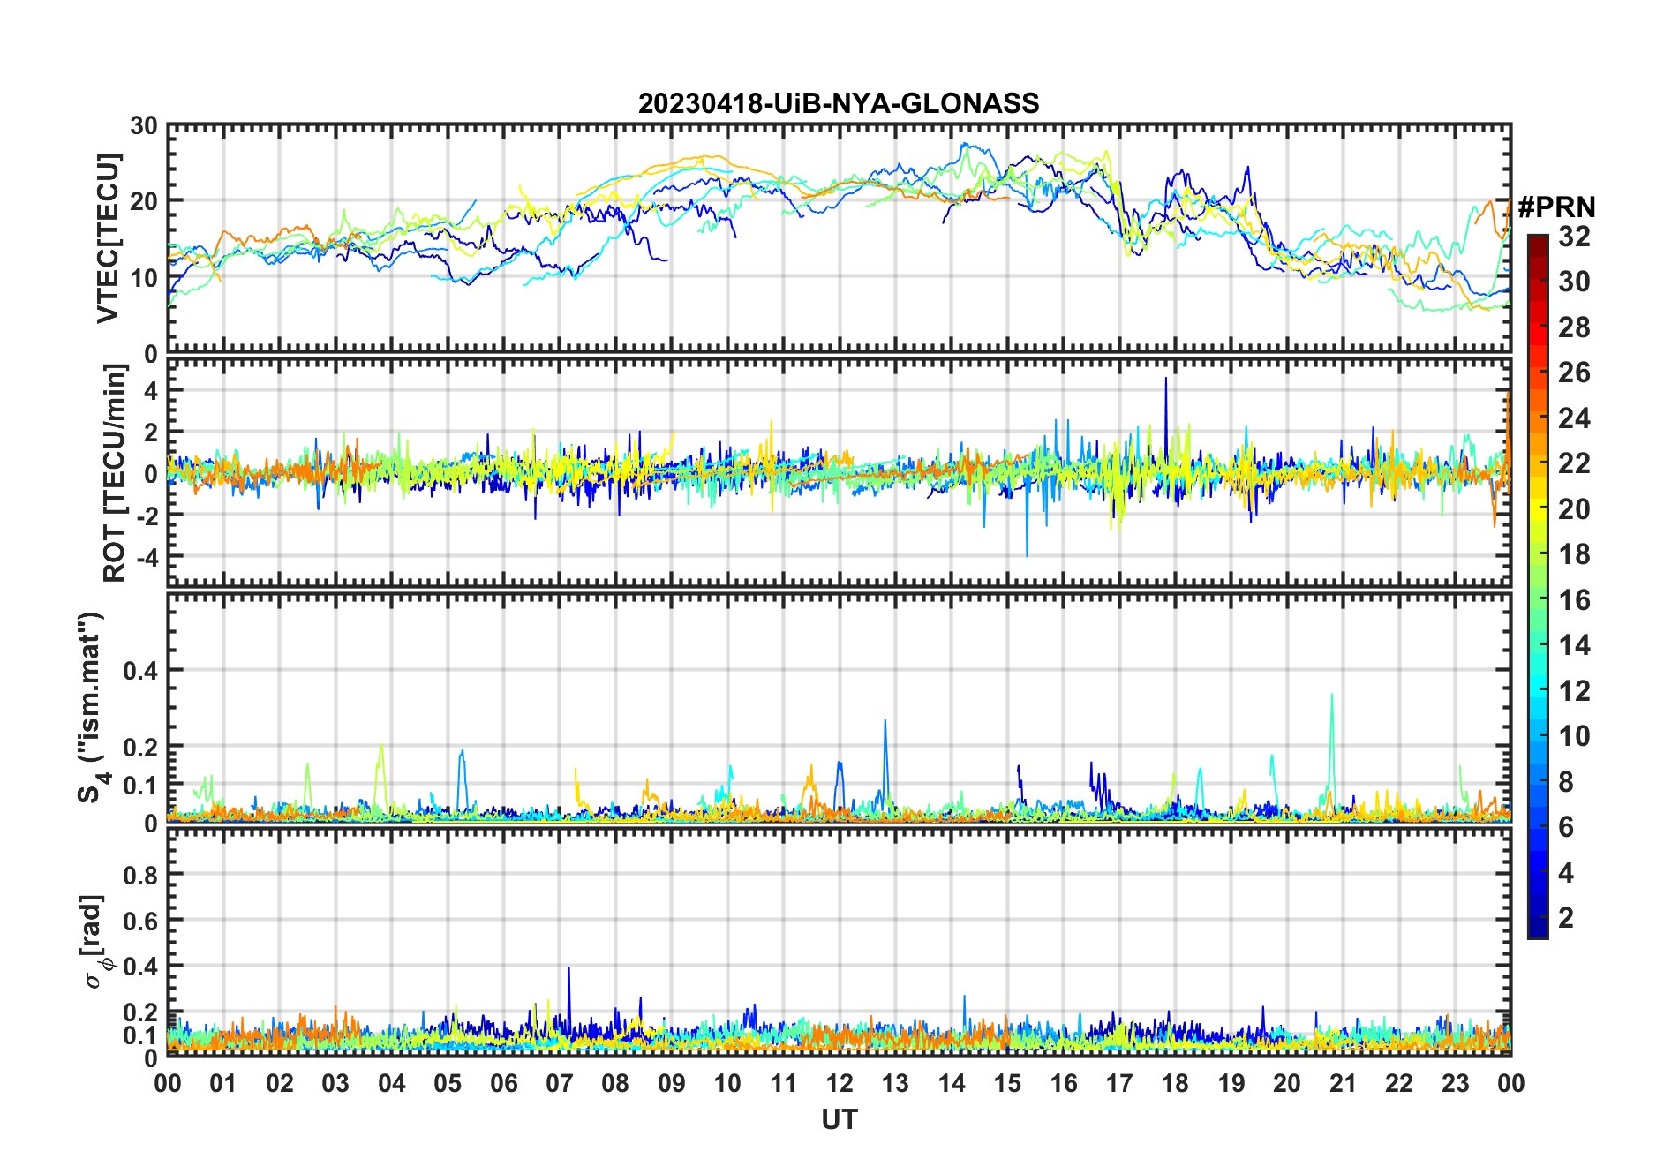
Task: Click colorbar tick label 32
Action: (1574, 236)
